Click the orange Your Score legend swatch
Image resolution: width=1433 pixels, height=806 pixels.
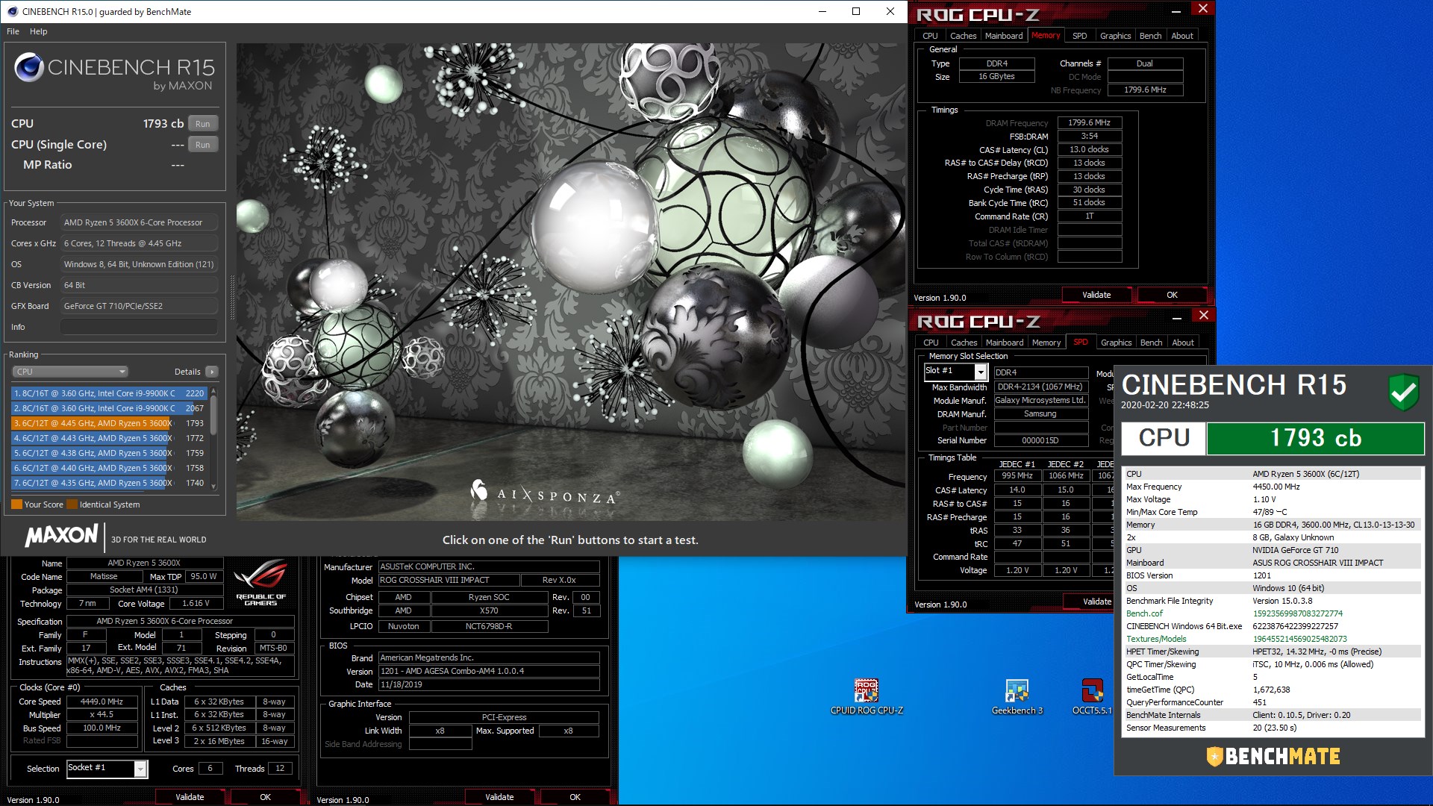16,504
